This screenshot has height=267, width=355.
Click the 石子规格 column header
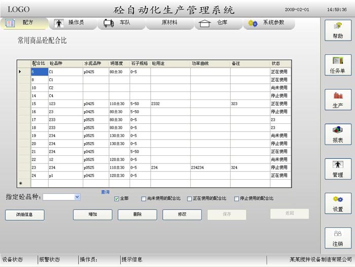click(x=140, y=63)
